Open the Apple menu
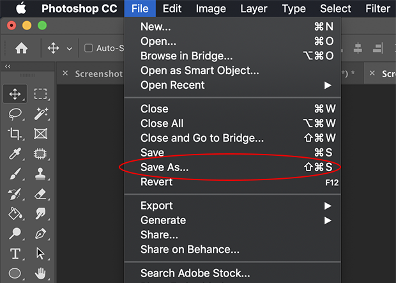The height and width of the screenshot is (283, 396). tap(21, 8)
